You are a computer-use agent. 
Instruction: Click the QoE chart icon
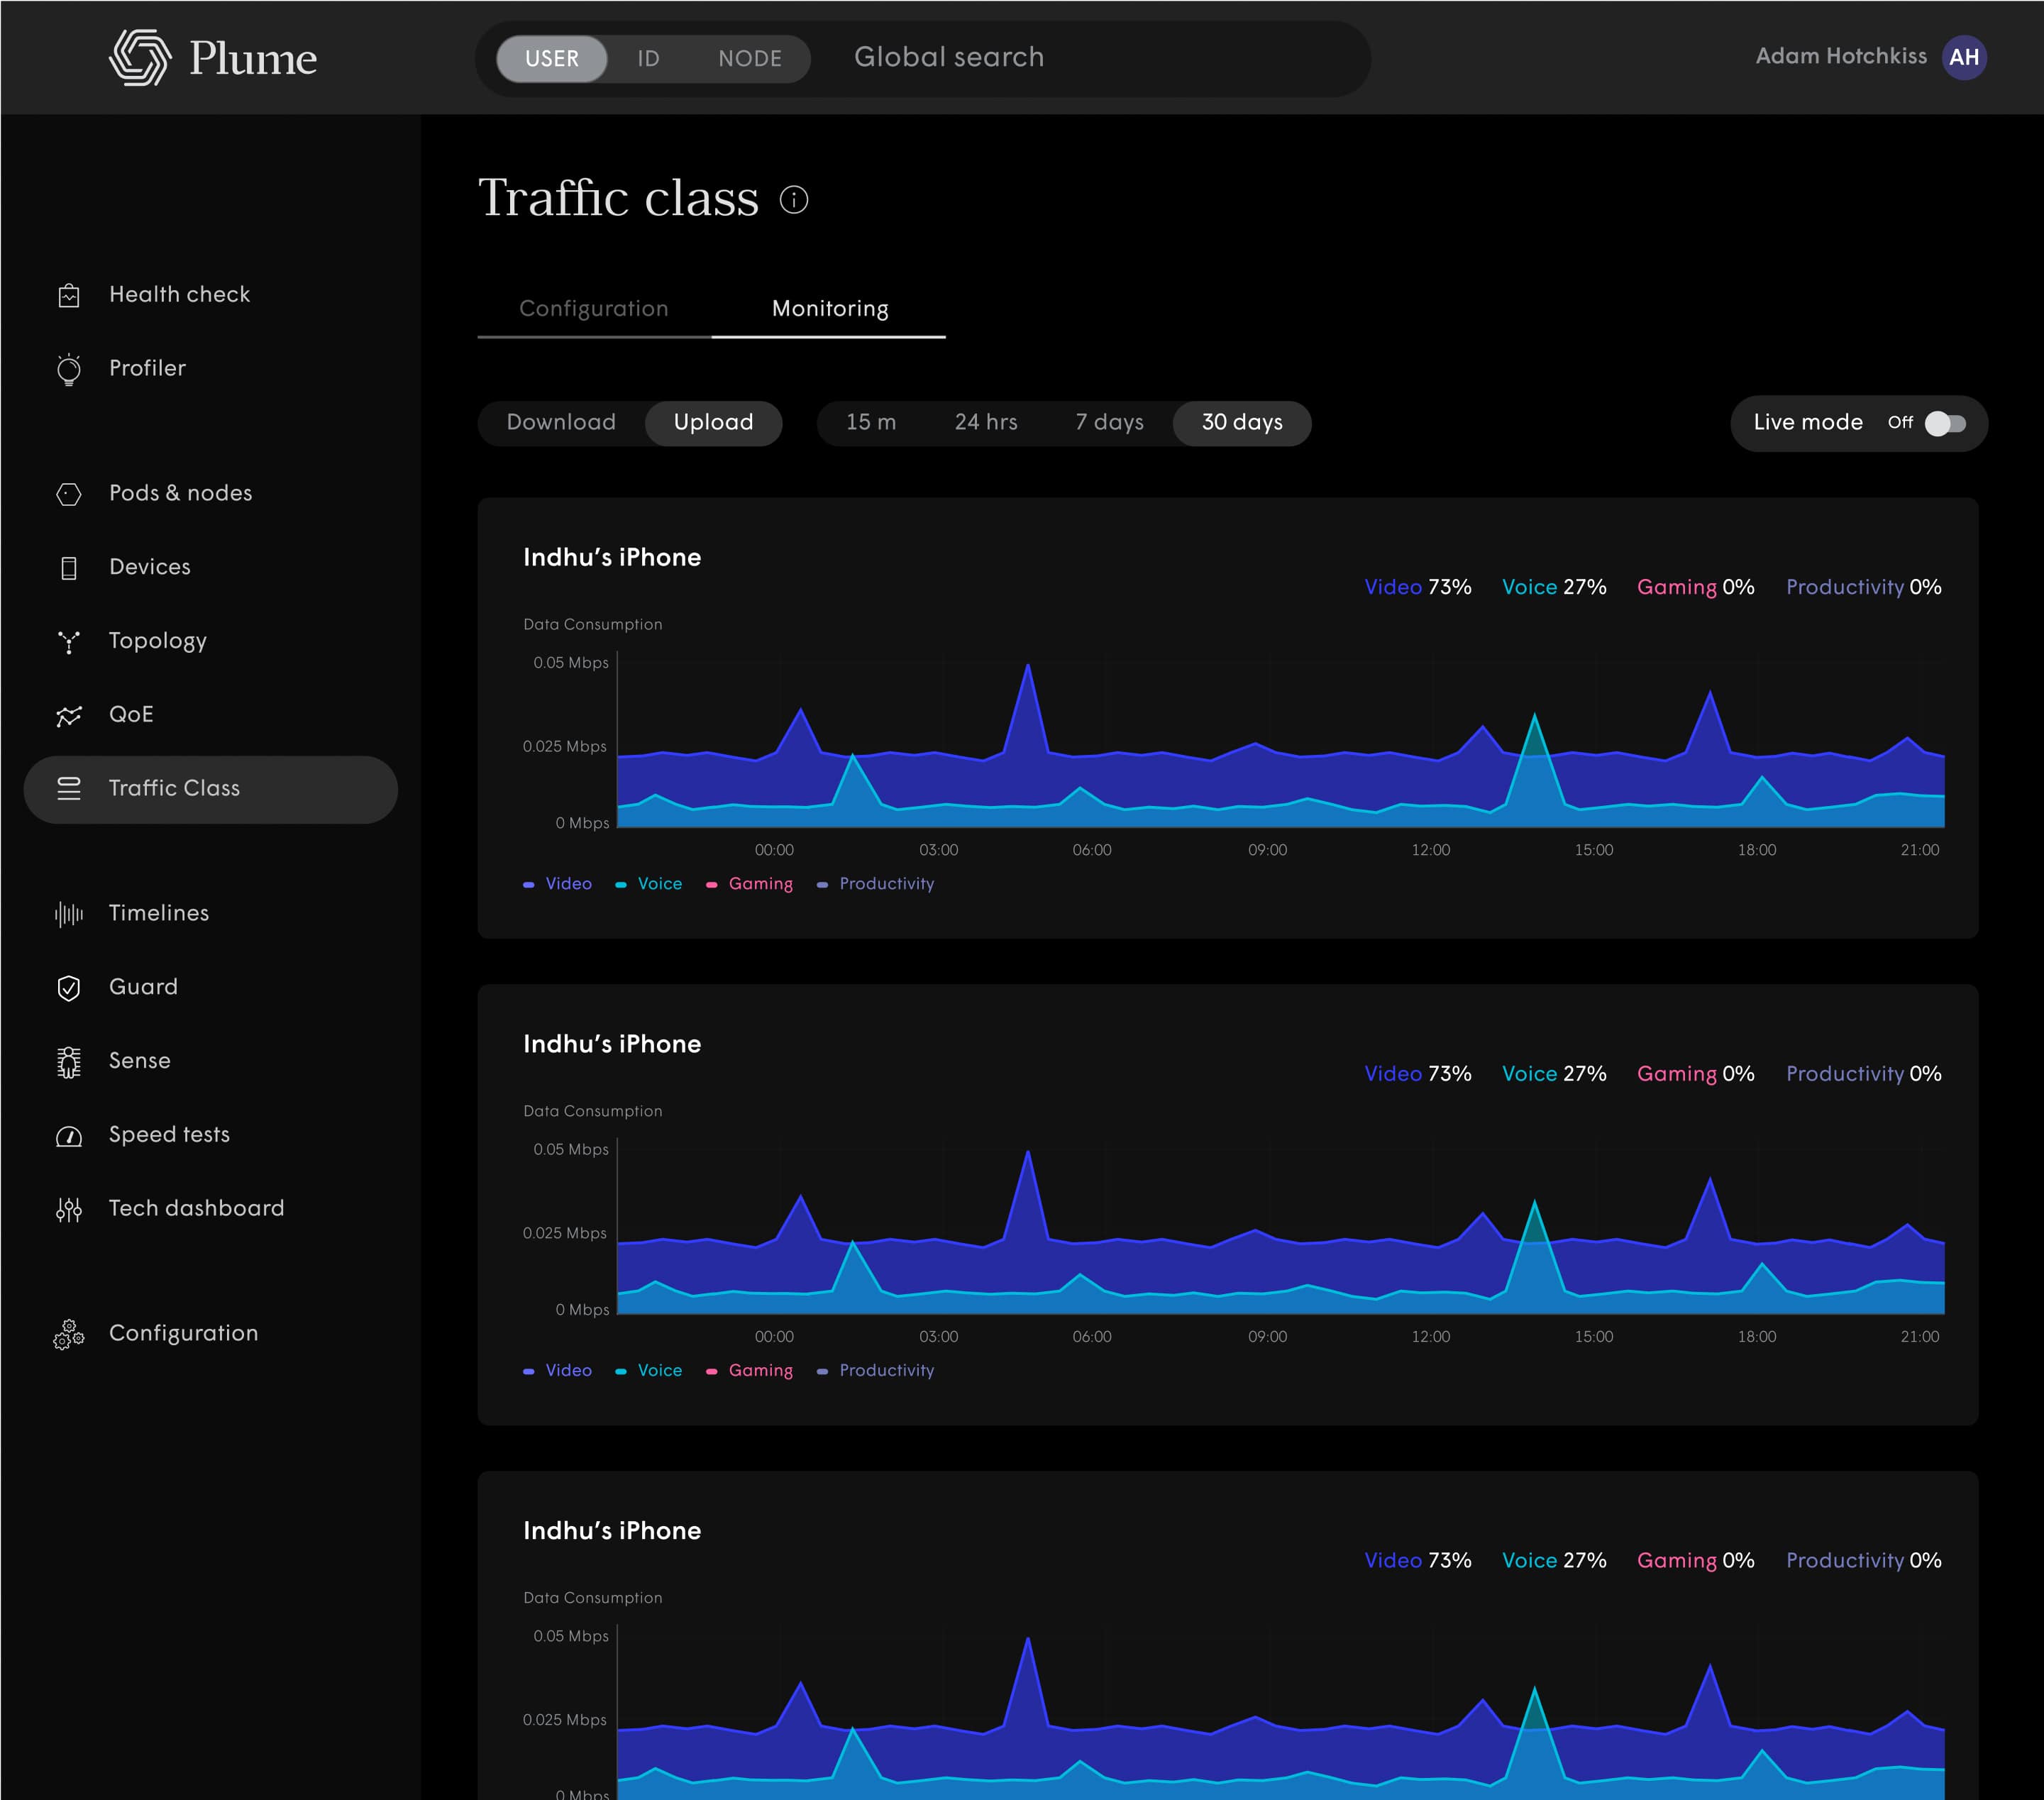[x=69, y=716]
